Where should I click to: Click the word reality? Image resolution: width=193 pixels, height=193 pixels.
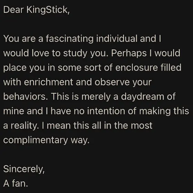tap(25, 126)
